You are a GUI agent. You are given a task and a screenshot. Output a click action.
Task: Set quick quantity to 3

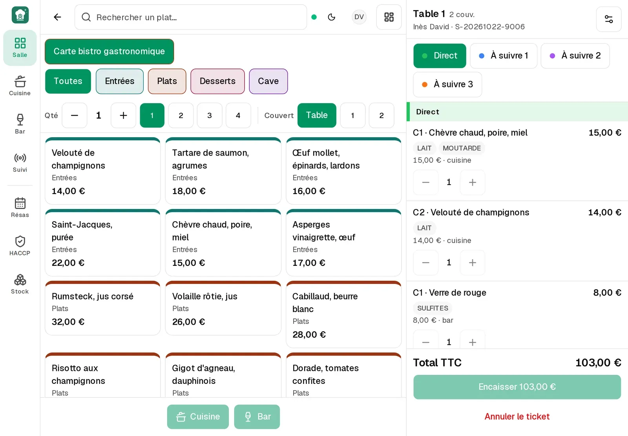(x=210, y=115)
